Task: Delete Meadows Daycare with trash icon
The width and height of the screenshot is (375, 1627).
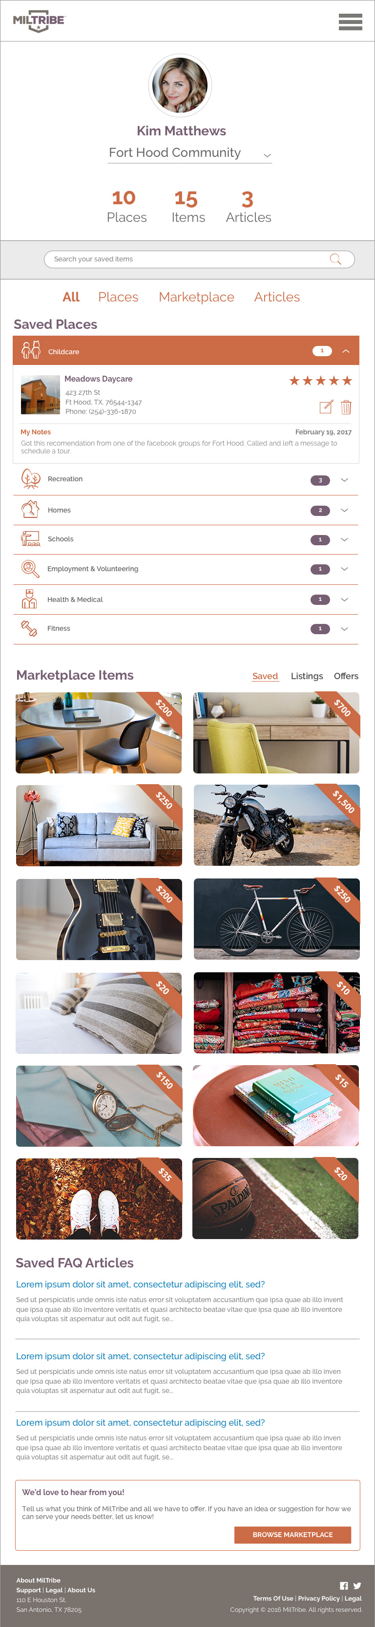Action: pos(346,407)
